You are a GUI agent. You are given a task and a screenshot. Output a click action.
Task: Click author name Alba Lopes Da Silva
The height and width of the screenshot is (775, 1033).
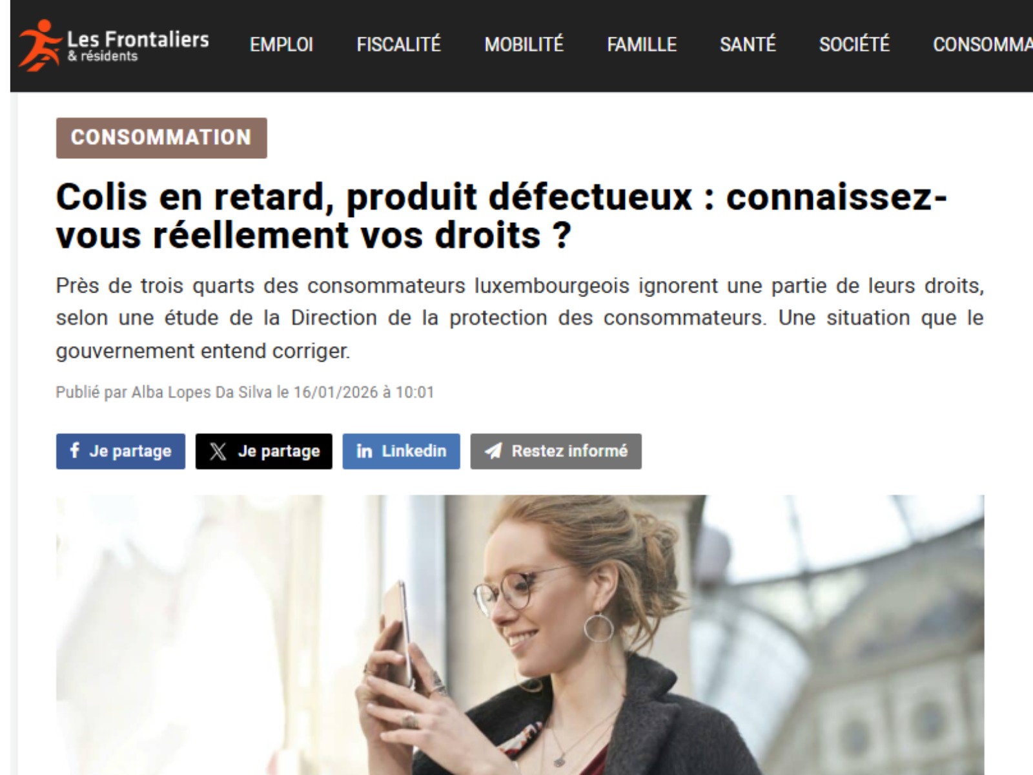(x=202, y=392)
